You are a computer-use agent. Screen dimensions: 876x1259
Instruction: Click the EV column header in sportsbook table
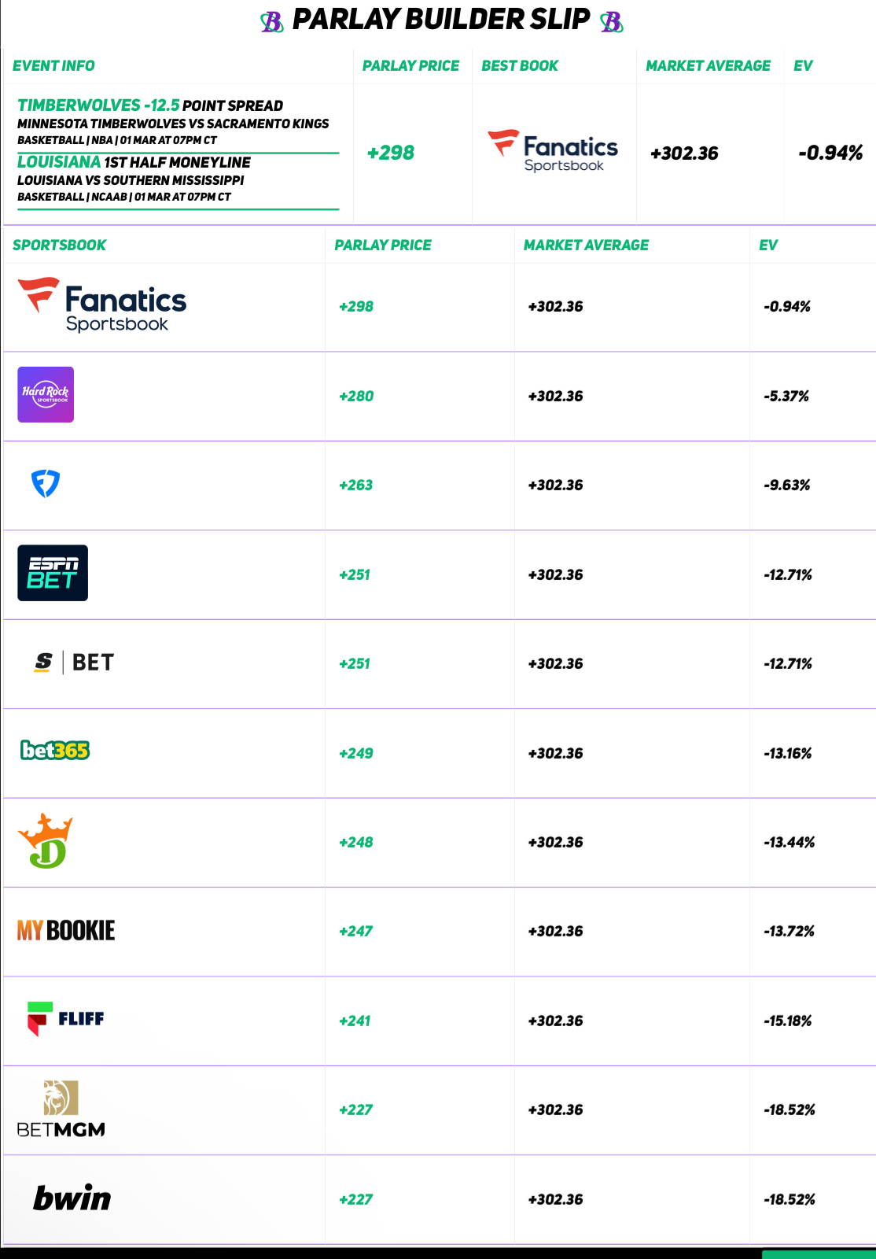768,245
